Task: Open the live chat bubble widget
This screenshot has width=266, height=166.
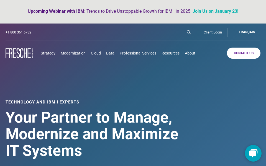Action: pyautogui.click(x=253, y=153)
